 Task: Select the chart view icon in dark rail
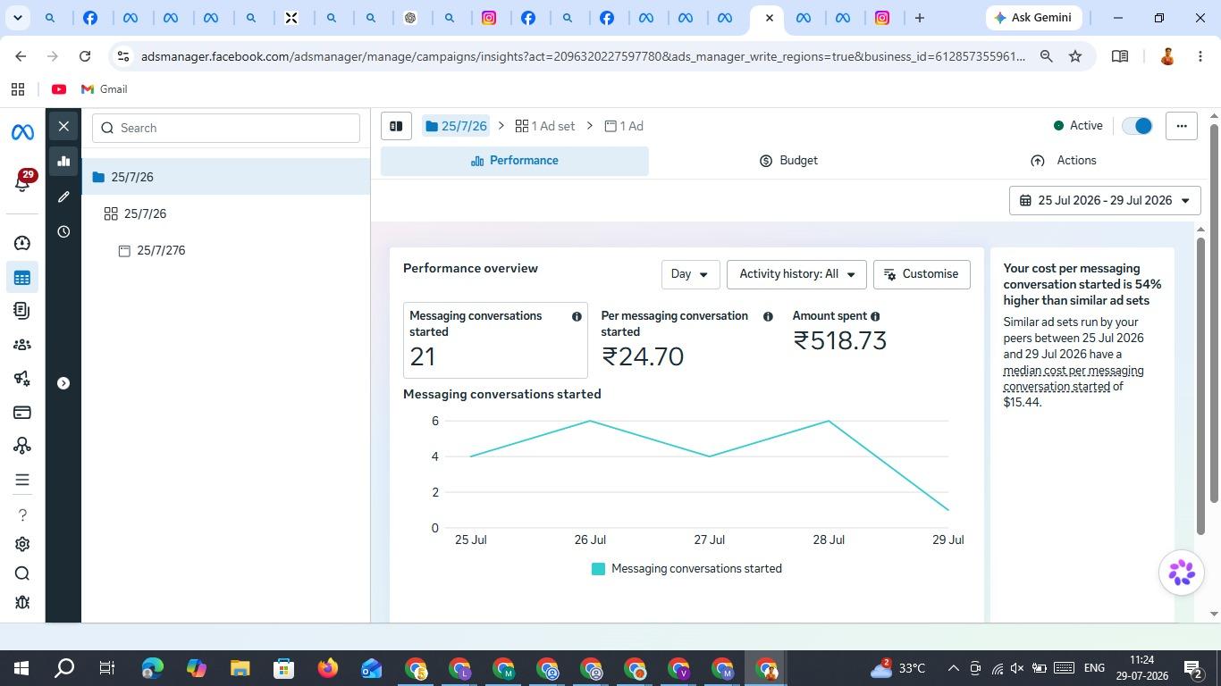click(63, 162)
